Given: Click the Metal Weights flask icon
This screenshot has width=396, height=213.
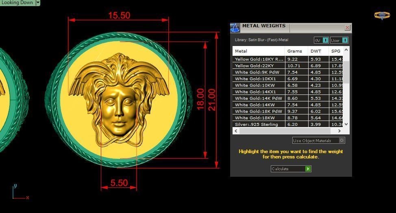Looking at the screenshot, I should [x=235, y=28].
